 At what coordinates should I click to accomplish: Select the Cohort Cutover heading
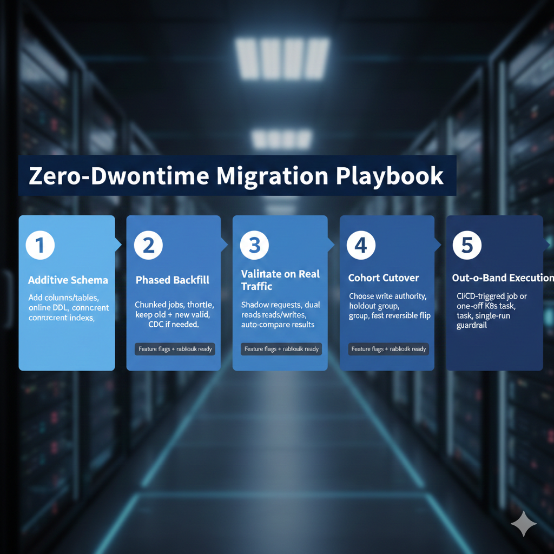pos(384,278)
